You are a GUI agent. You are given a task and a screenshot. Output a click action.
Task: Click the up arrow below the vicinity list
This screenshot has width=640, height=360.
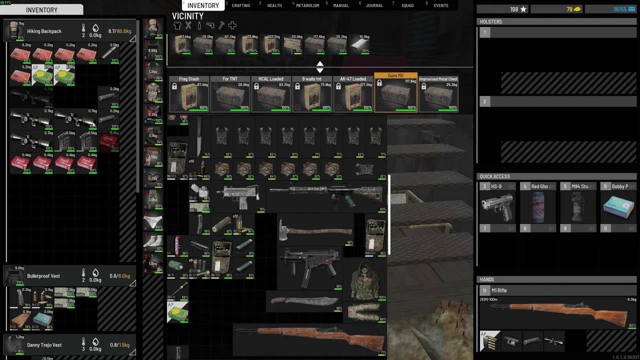[320, 63]
